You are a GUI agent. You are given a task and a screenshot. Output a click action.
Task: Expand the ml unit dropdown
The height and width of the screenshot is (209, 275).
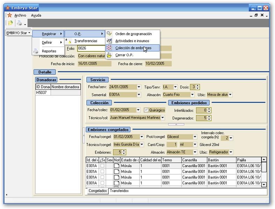(195, 145)
